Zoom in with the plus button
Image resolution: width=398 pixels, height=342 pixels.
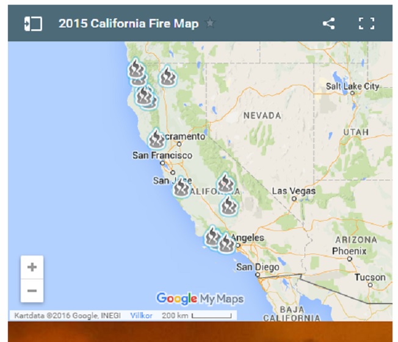(32, 267)
